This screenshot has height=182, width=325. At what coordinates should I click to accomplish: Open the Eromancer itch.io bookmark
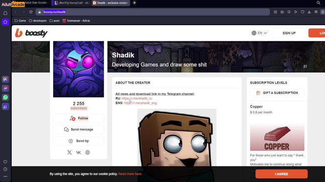(76, 21)
